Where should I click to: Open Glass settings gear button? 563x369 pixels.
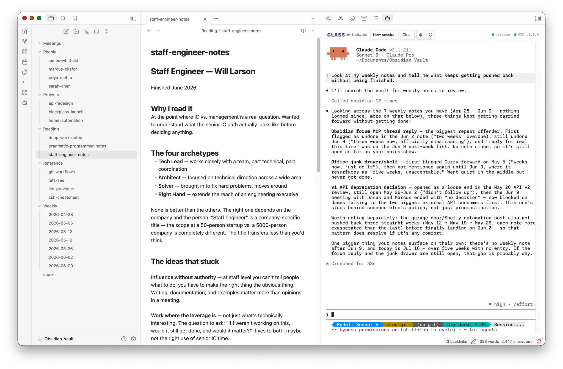(430, 35)
